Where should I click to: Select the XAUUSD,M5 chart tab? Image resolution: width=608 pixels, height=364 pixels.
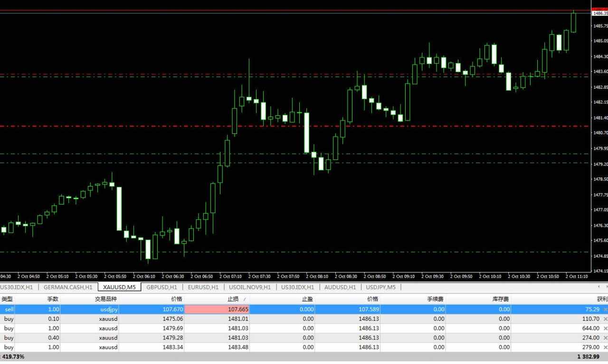tap(119, 287)
